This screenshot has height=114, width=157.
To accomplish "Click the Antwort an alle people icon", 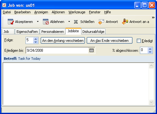I will coord(125,22).
